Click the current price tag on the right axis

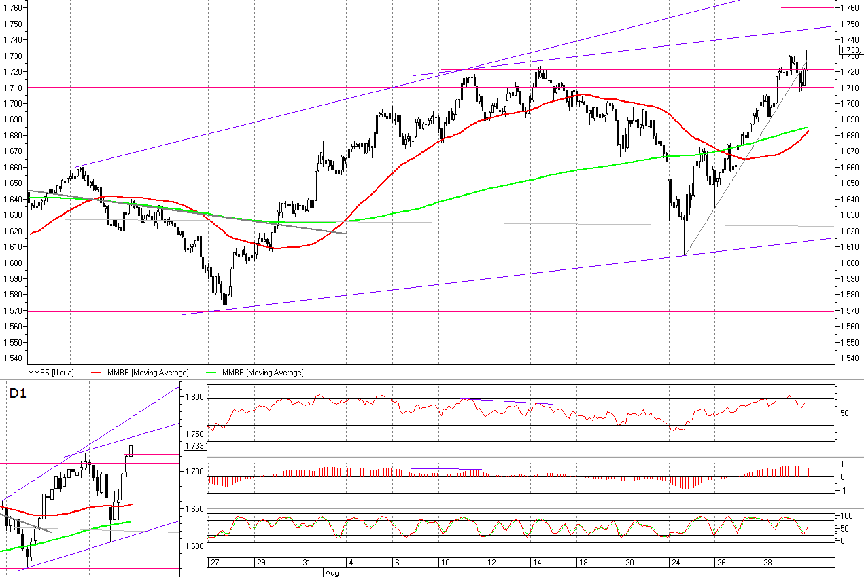coord(850,50)
